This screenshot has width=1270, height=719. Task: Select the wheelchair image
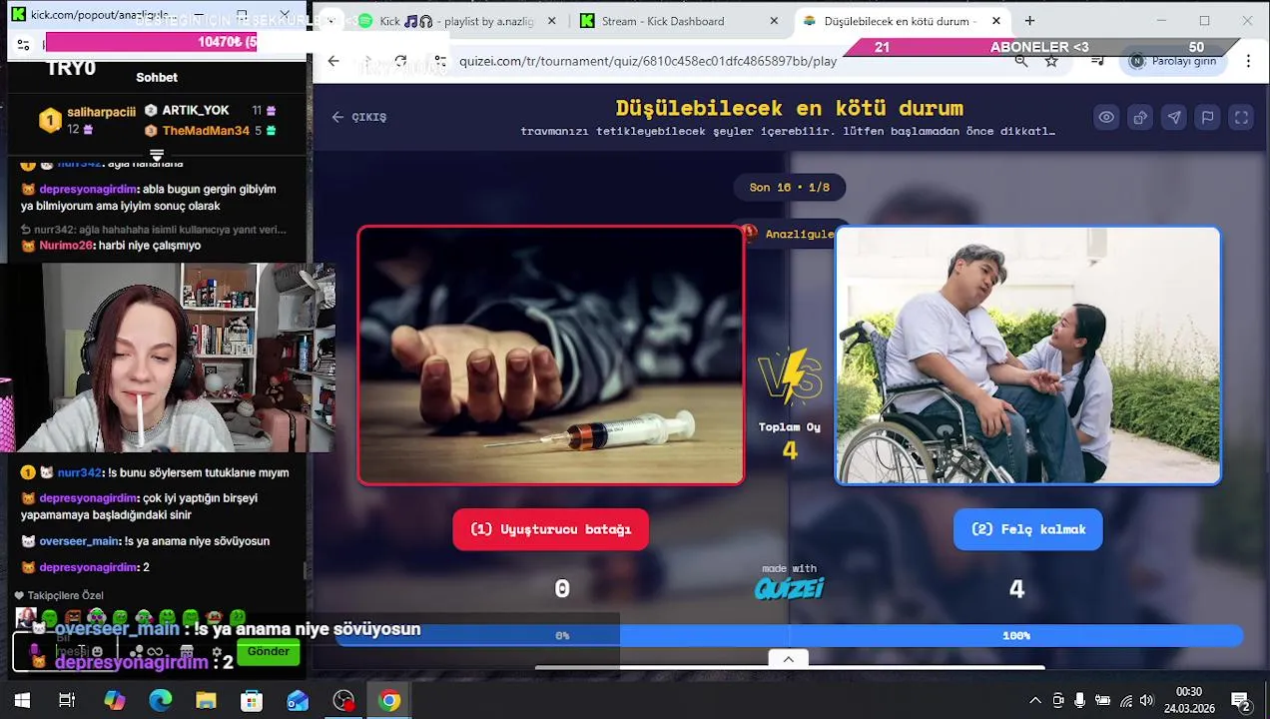pyautogui.click(x=1027, y=356)
